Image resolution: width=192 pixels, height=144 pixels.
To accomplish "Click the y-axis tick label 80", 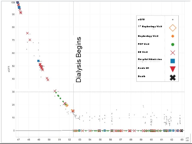I will tap(13, 27).
